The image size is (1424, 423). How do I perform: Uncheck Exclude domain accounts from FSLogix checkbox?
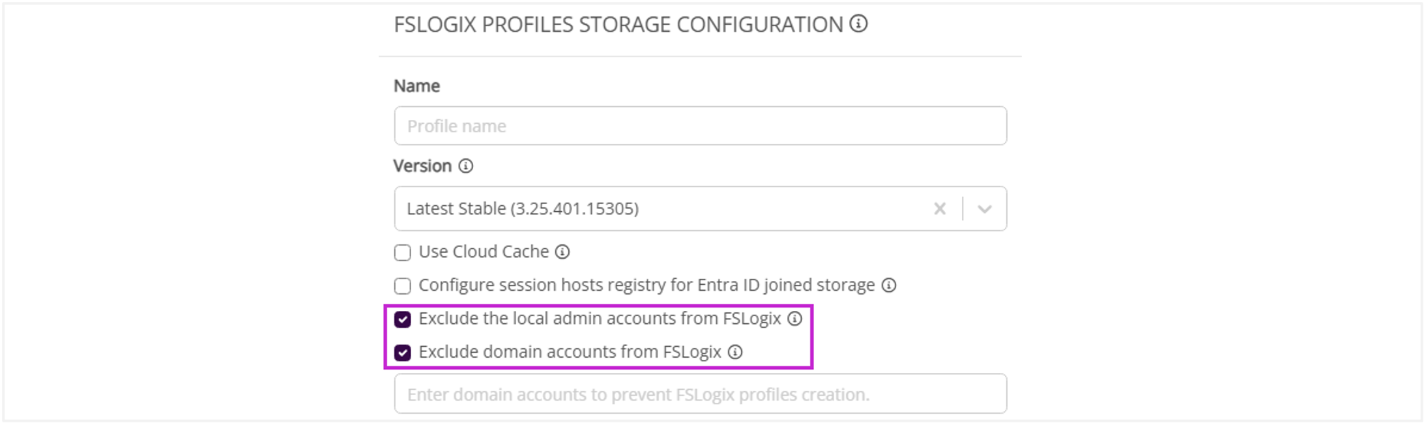pos(403,353)
